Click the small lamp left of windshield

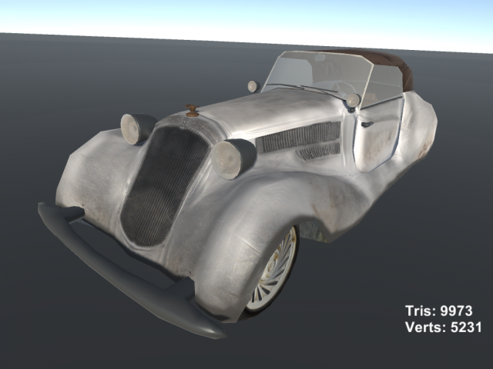[x=253, y=86]
